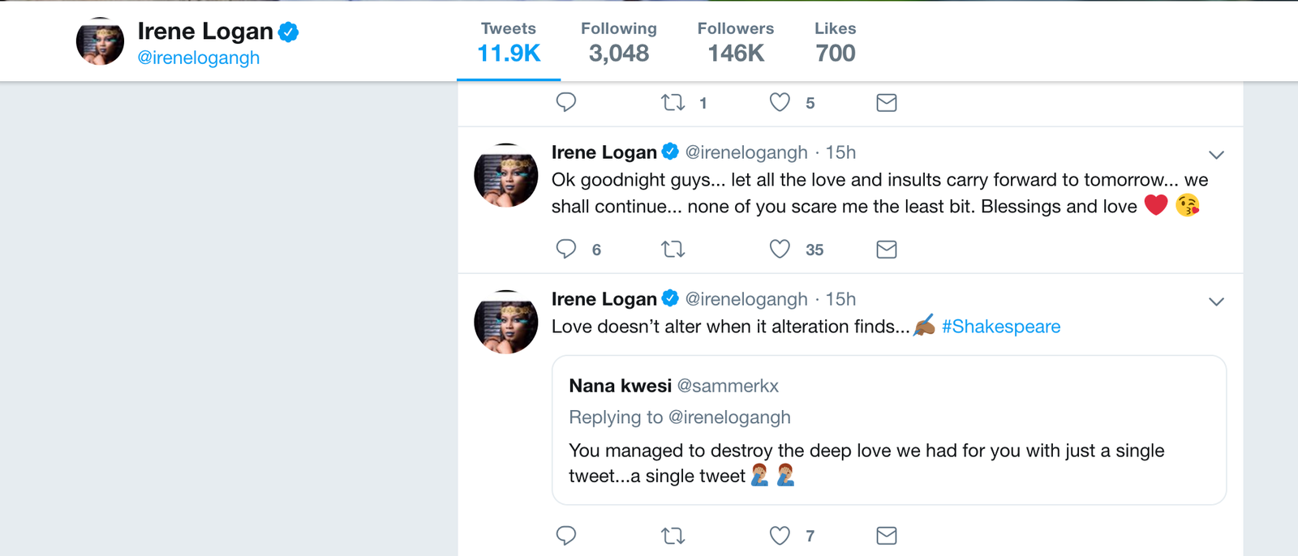1298x556 pixels.
Task: Retweet the goodnight guys tweet
Action: 673,249
